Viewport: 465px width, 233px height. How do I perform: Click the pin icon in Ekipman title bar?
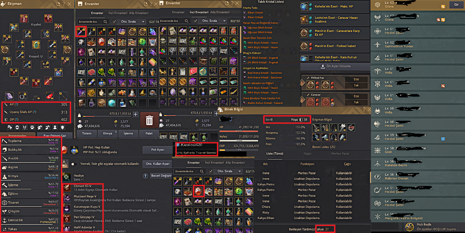pyautogui.click(x=58, y=4)
